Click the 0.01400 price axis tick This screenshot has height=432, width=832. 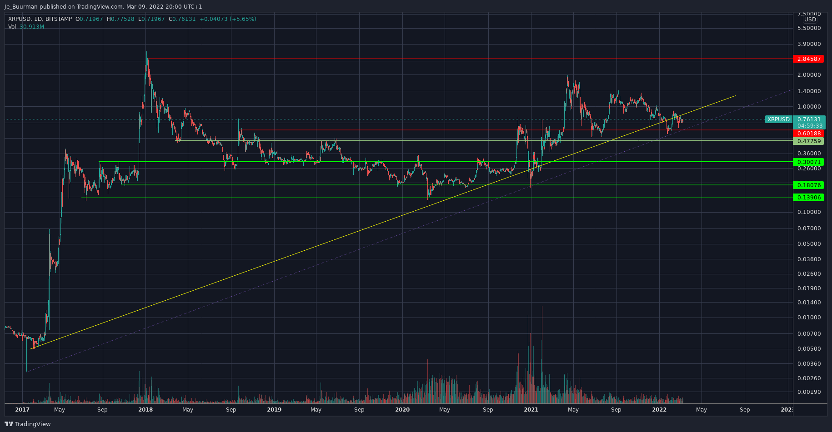tap(809, 303)
